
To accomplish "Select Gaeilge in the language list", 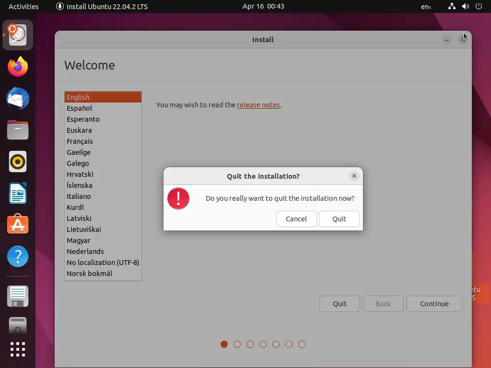I will [x=103, y=152].
